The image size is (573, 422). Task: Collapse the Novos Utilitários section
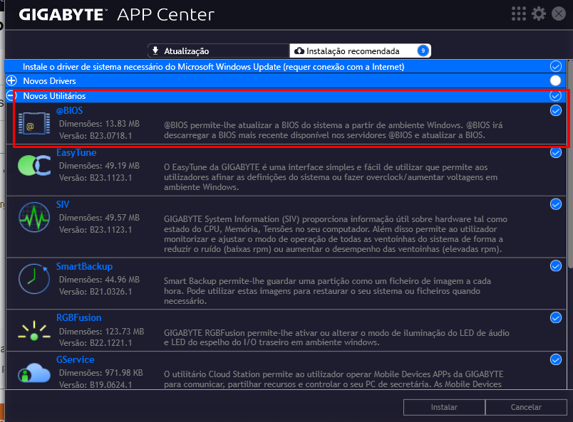(11, 95)
